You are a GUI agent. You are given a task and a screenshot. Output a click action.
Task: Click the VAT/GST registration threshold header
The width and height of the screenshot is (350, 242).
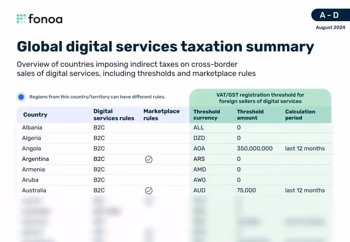(x=260, y=98)
